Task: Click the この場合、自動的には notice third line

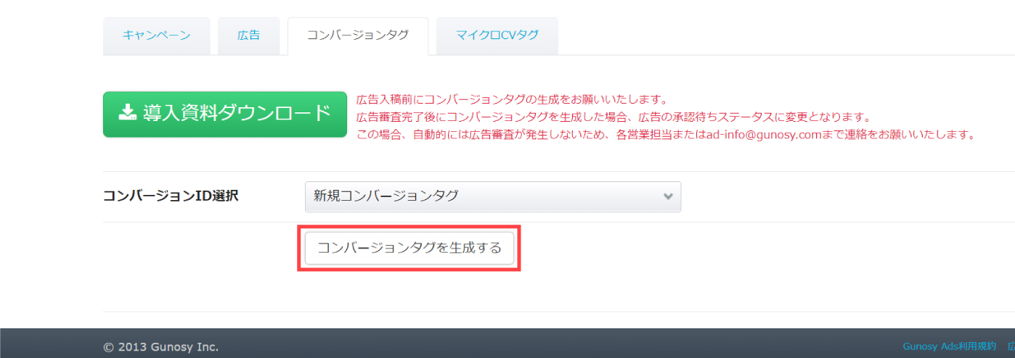Action: tap(665, 135)
